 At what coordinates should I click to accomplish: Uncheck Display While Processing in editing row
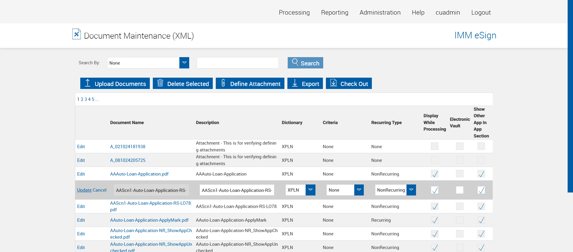tap(435, 190)
